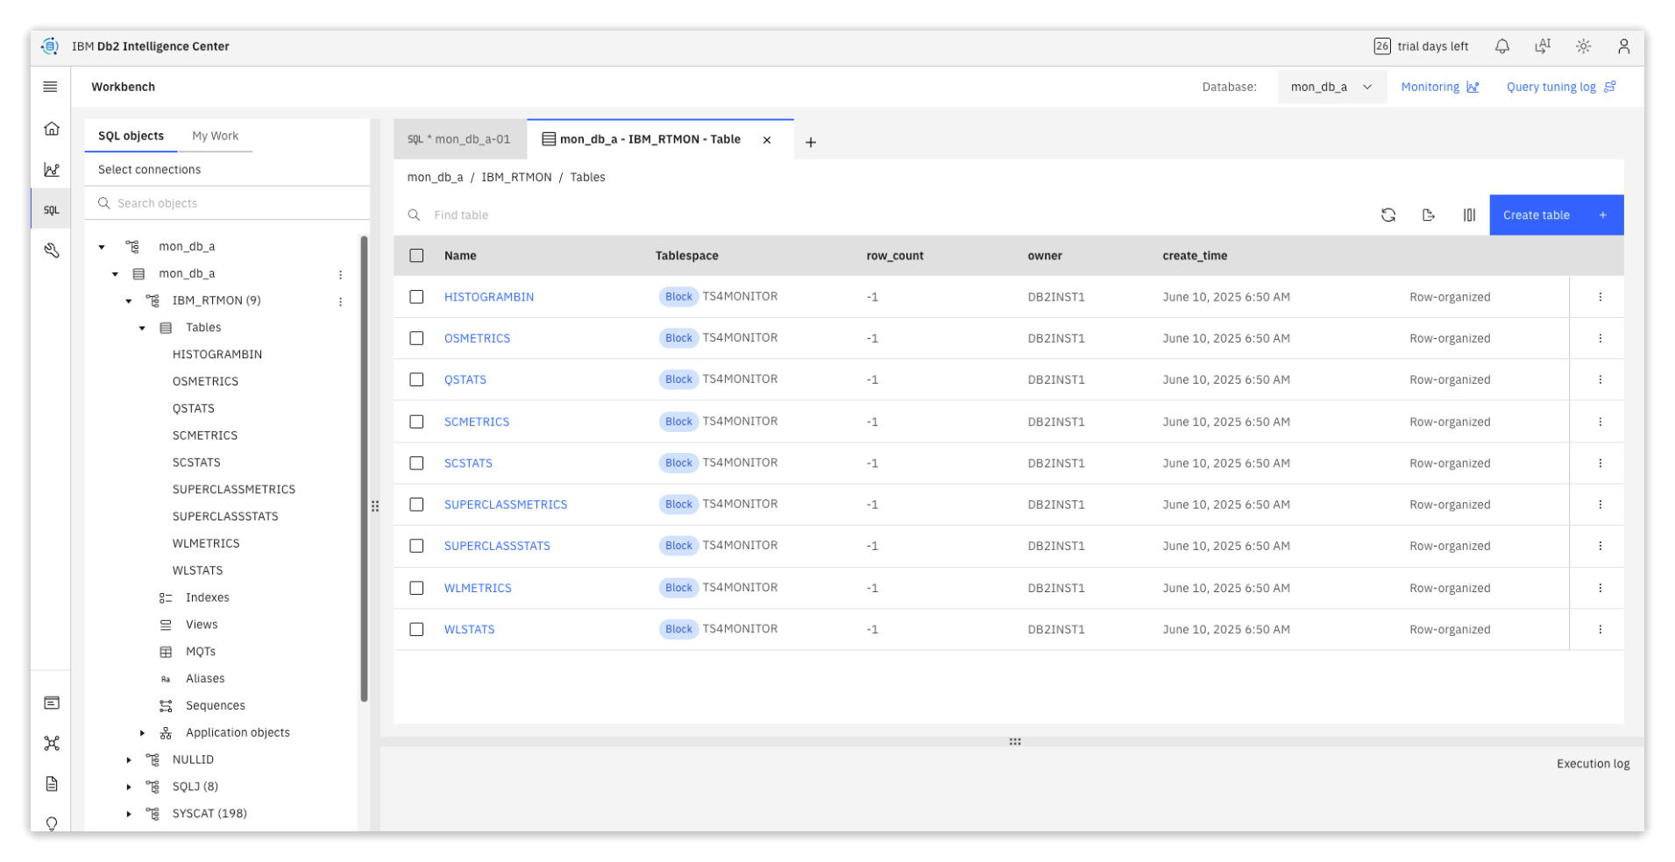Image resolution: width=1675 pixels, height=862 pixels.
Task: Click IBM_RTMON in the breadcrumb
Action: (x=516, y=177)
